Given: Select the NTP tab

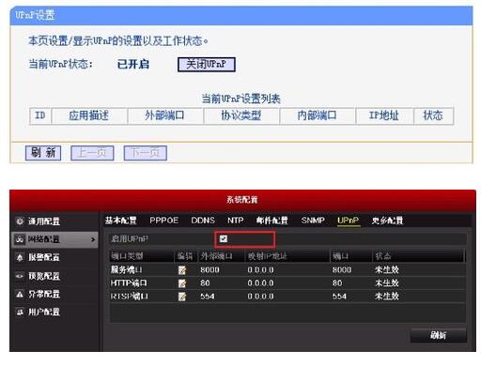Looking at the screenshot, I should pyautogui.click(x=236, y=221).
